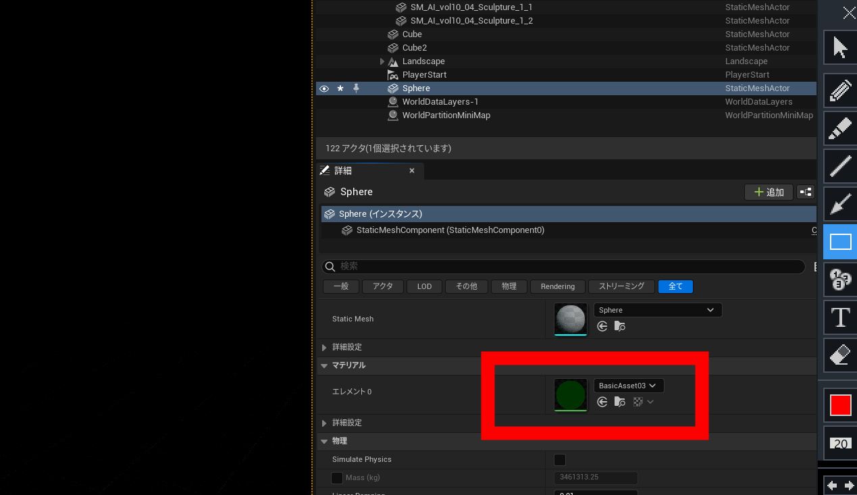Choose the eraser tool
Viewport: 857px width, 495px height.
(840, 355)
